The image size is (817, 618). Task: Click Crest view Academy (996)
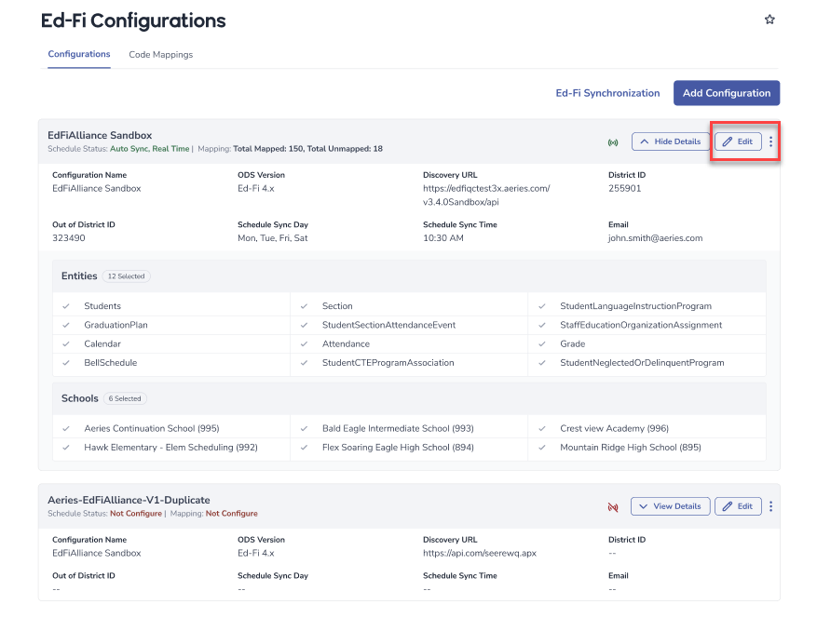[614, 428]
